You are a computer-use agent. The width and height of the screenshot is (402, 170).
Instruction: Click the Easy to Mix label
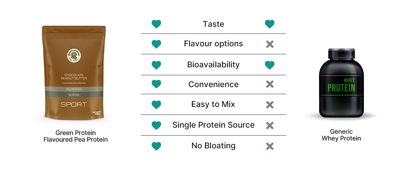pyautogui.click(x=213, y=104)
